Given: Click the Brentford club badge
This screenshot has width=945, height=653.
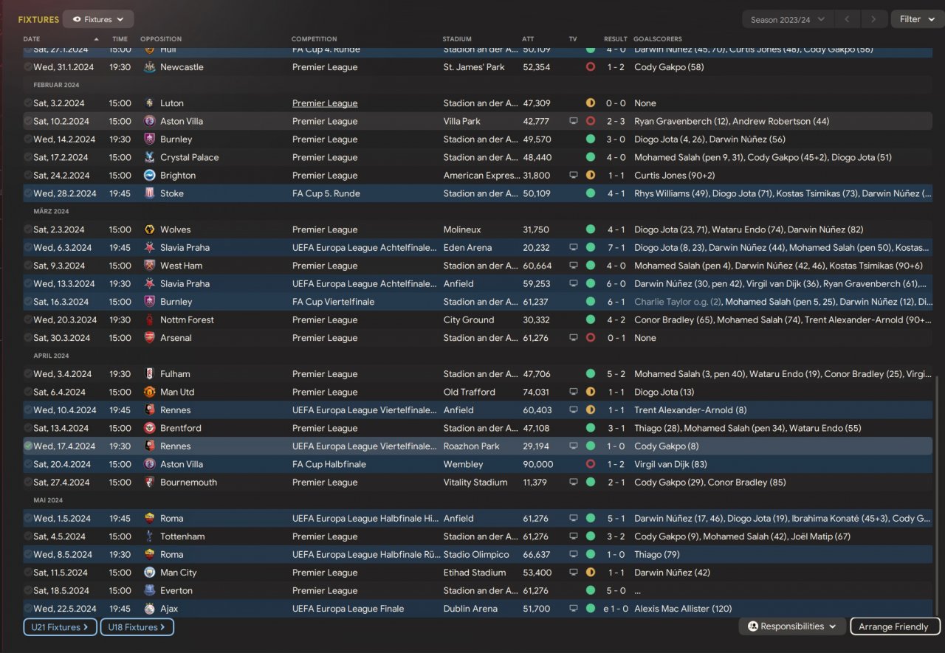Looking at the screenshot, I should tap(149, 428).
